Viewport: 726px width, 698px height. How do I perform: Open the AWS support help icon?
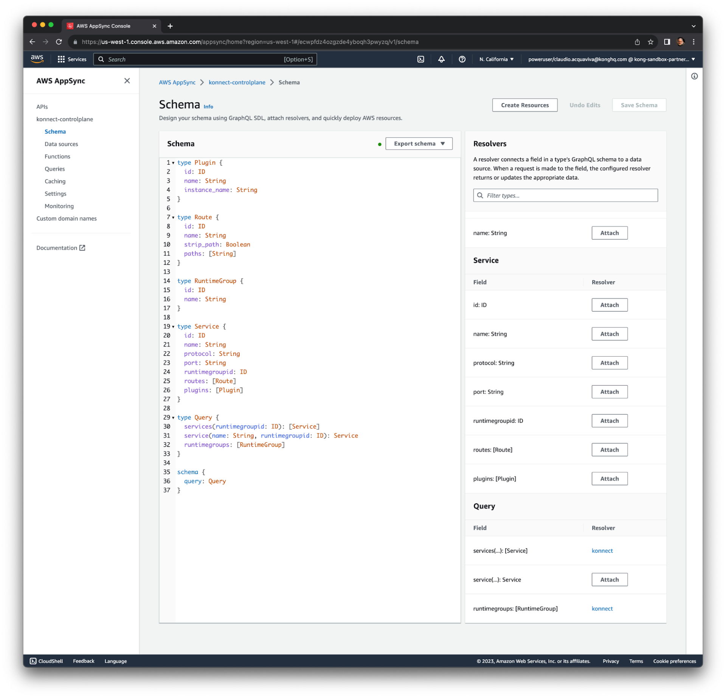(462, 59)
